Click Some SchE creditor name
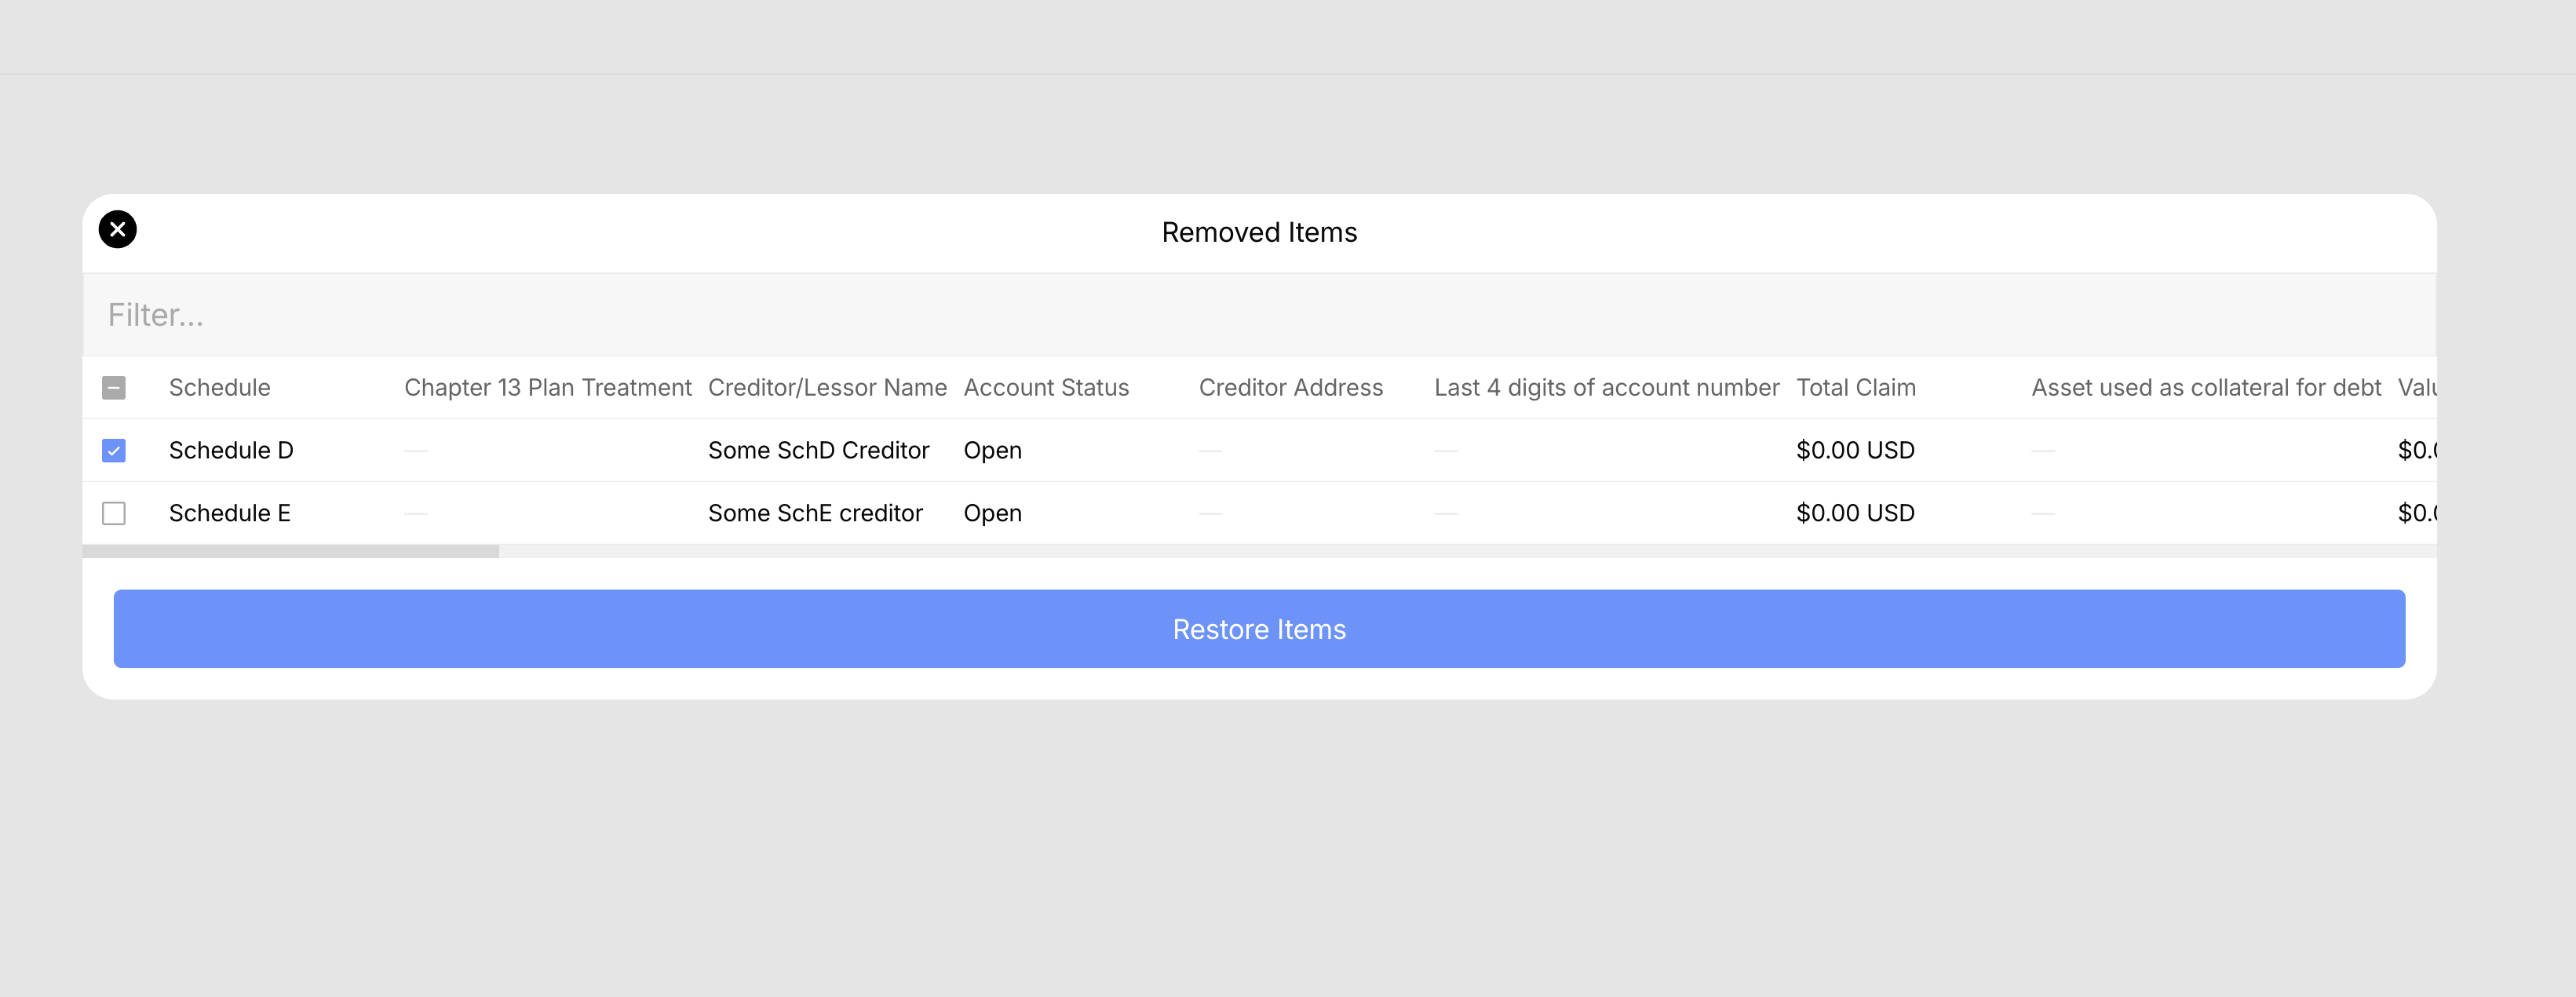The image size is (2576, 997). tap(815, 513)
